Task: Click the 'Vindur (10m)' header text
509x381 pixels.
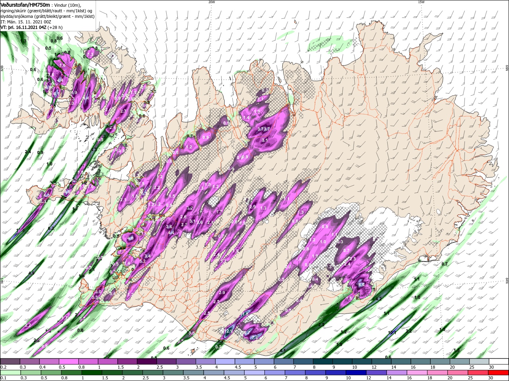Action: pos(68,5)
